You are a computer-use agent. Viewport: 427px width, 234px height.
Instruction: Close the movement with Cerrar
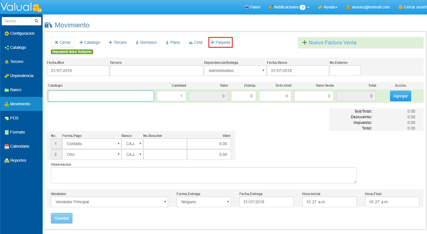click(x=63, y=42)
